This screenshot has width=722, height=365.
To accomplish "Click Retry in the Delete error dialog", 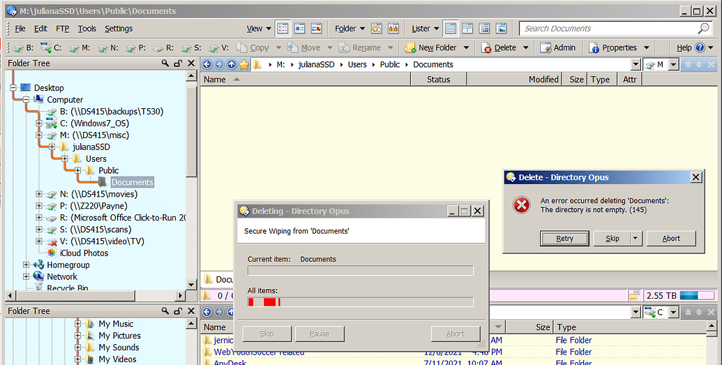I will [x=564, y=239].
